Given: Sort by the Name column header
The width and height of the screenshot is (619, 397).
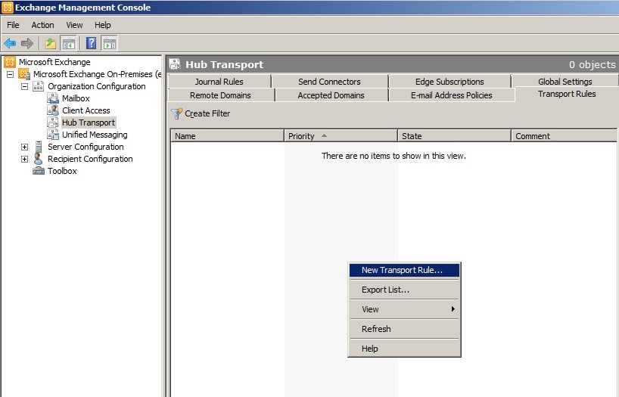Looking at the screenshot, I should (x=227, y=136).
